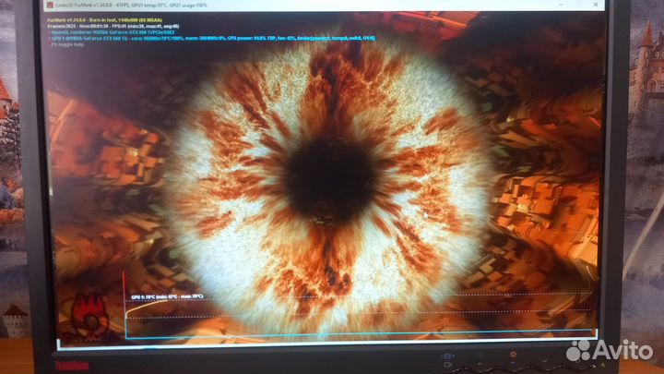Viewport: 664px width, 374px height.
Task: Click the Avito watermark logo
Action: pos(609,350)
